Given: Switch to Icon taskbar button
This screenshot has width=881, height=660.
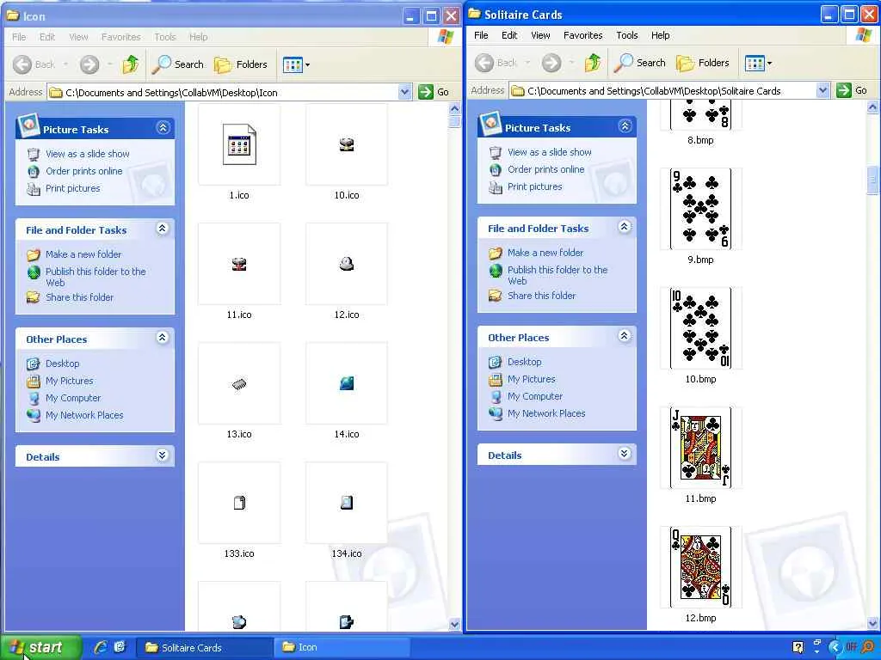Looking at the screenshot, I should [342, 648].
